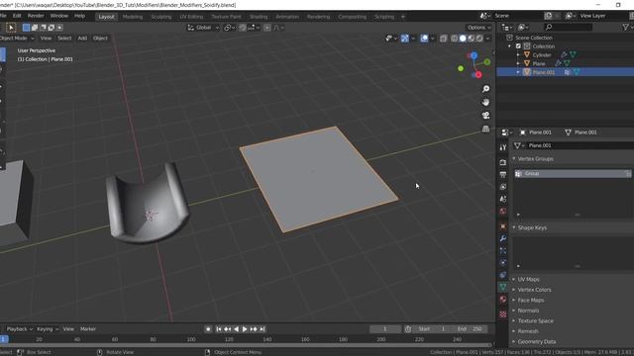
Task: Click the outliner filter funnel icon
Action: pyautogui.click(x=626, y=27)
